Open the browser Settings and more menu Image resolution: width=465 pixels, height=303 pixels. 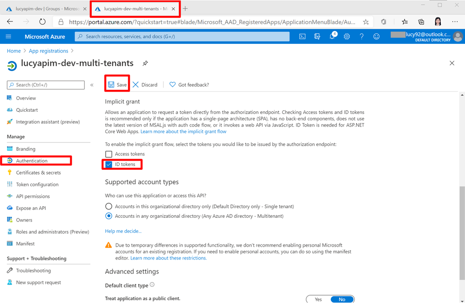(455, 22)
